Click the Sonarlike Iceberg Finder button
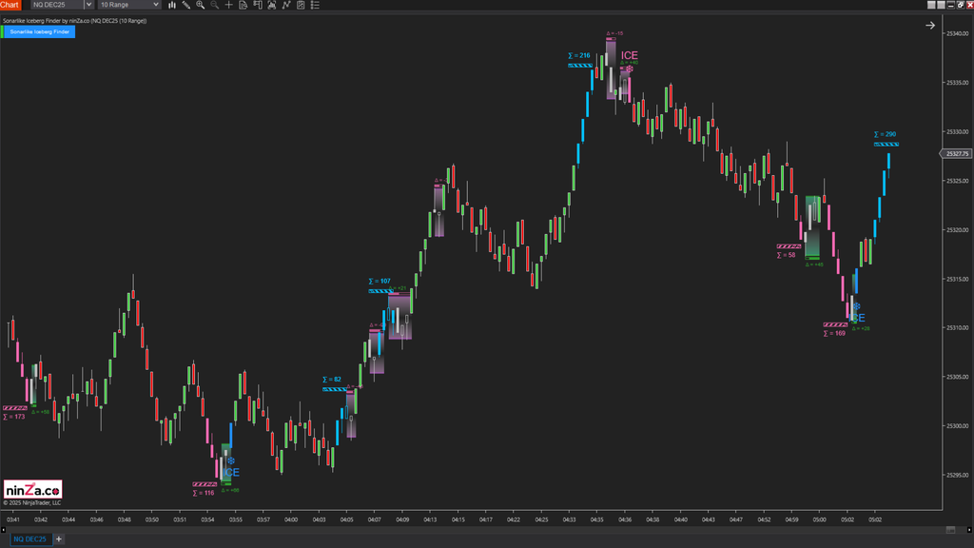Image resolution: width=974 pixels, height=548 pixels. [x=38, y=31]
